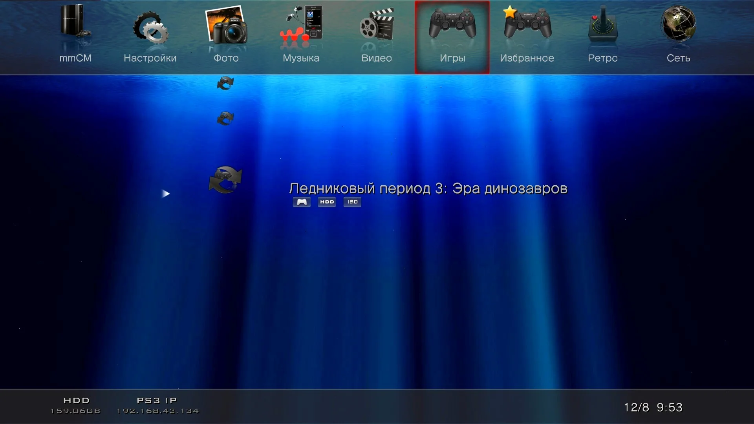Click the first refresh arrows game icon
Image resolution: width=754 pixels, height=424 pixels.
tap(225, 83)
